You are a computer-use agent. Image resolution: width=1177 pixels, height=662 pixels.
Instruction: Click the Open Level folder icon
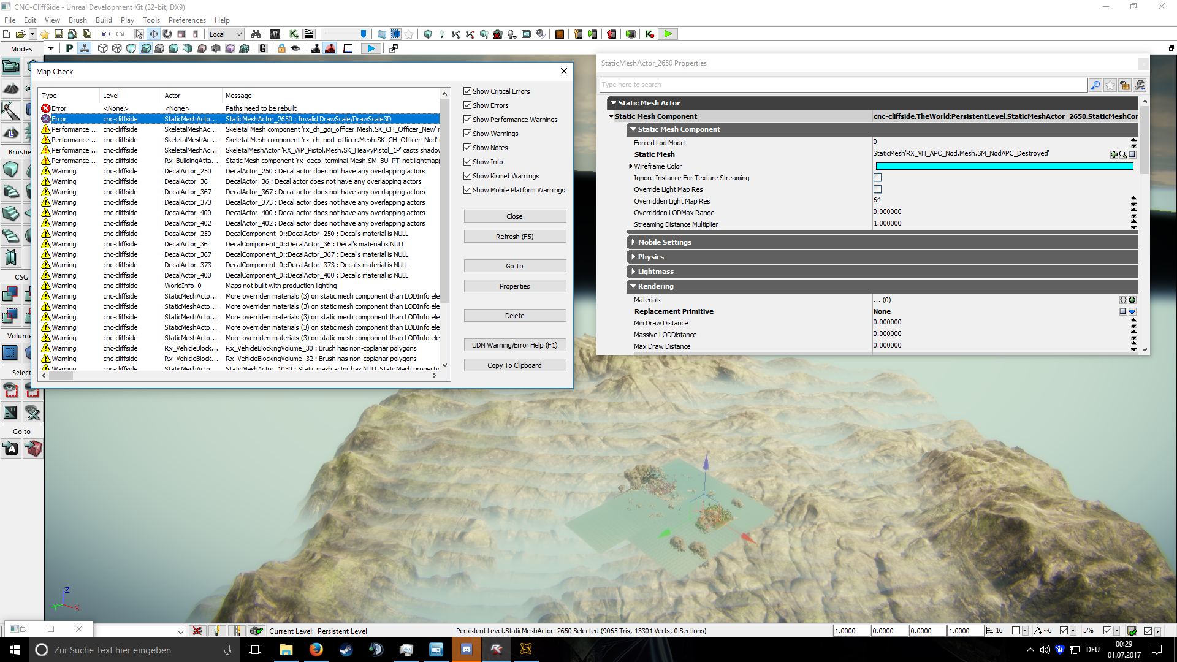[x=20, y=34]
